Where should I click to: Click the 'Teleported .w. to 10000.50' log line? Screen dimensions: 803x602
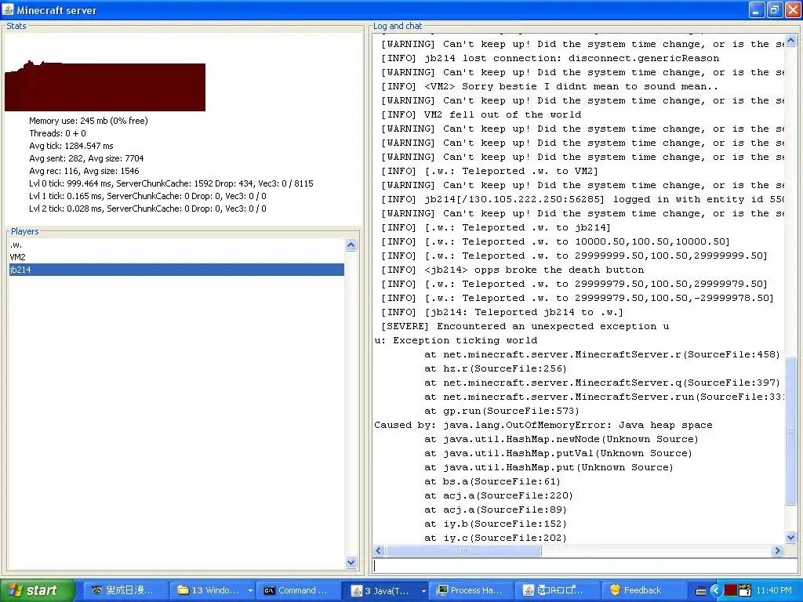[x=555, y=241]
